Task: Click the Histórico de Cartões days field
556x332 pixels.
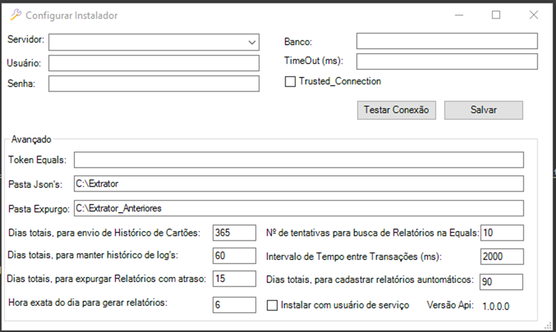Action: 234,233
